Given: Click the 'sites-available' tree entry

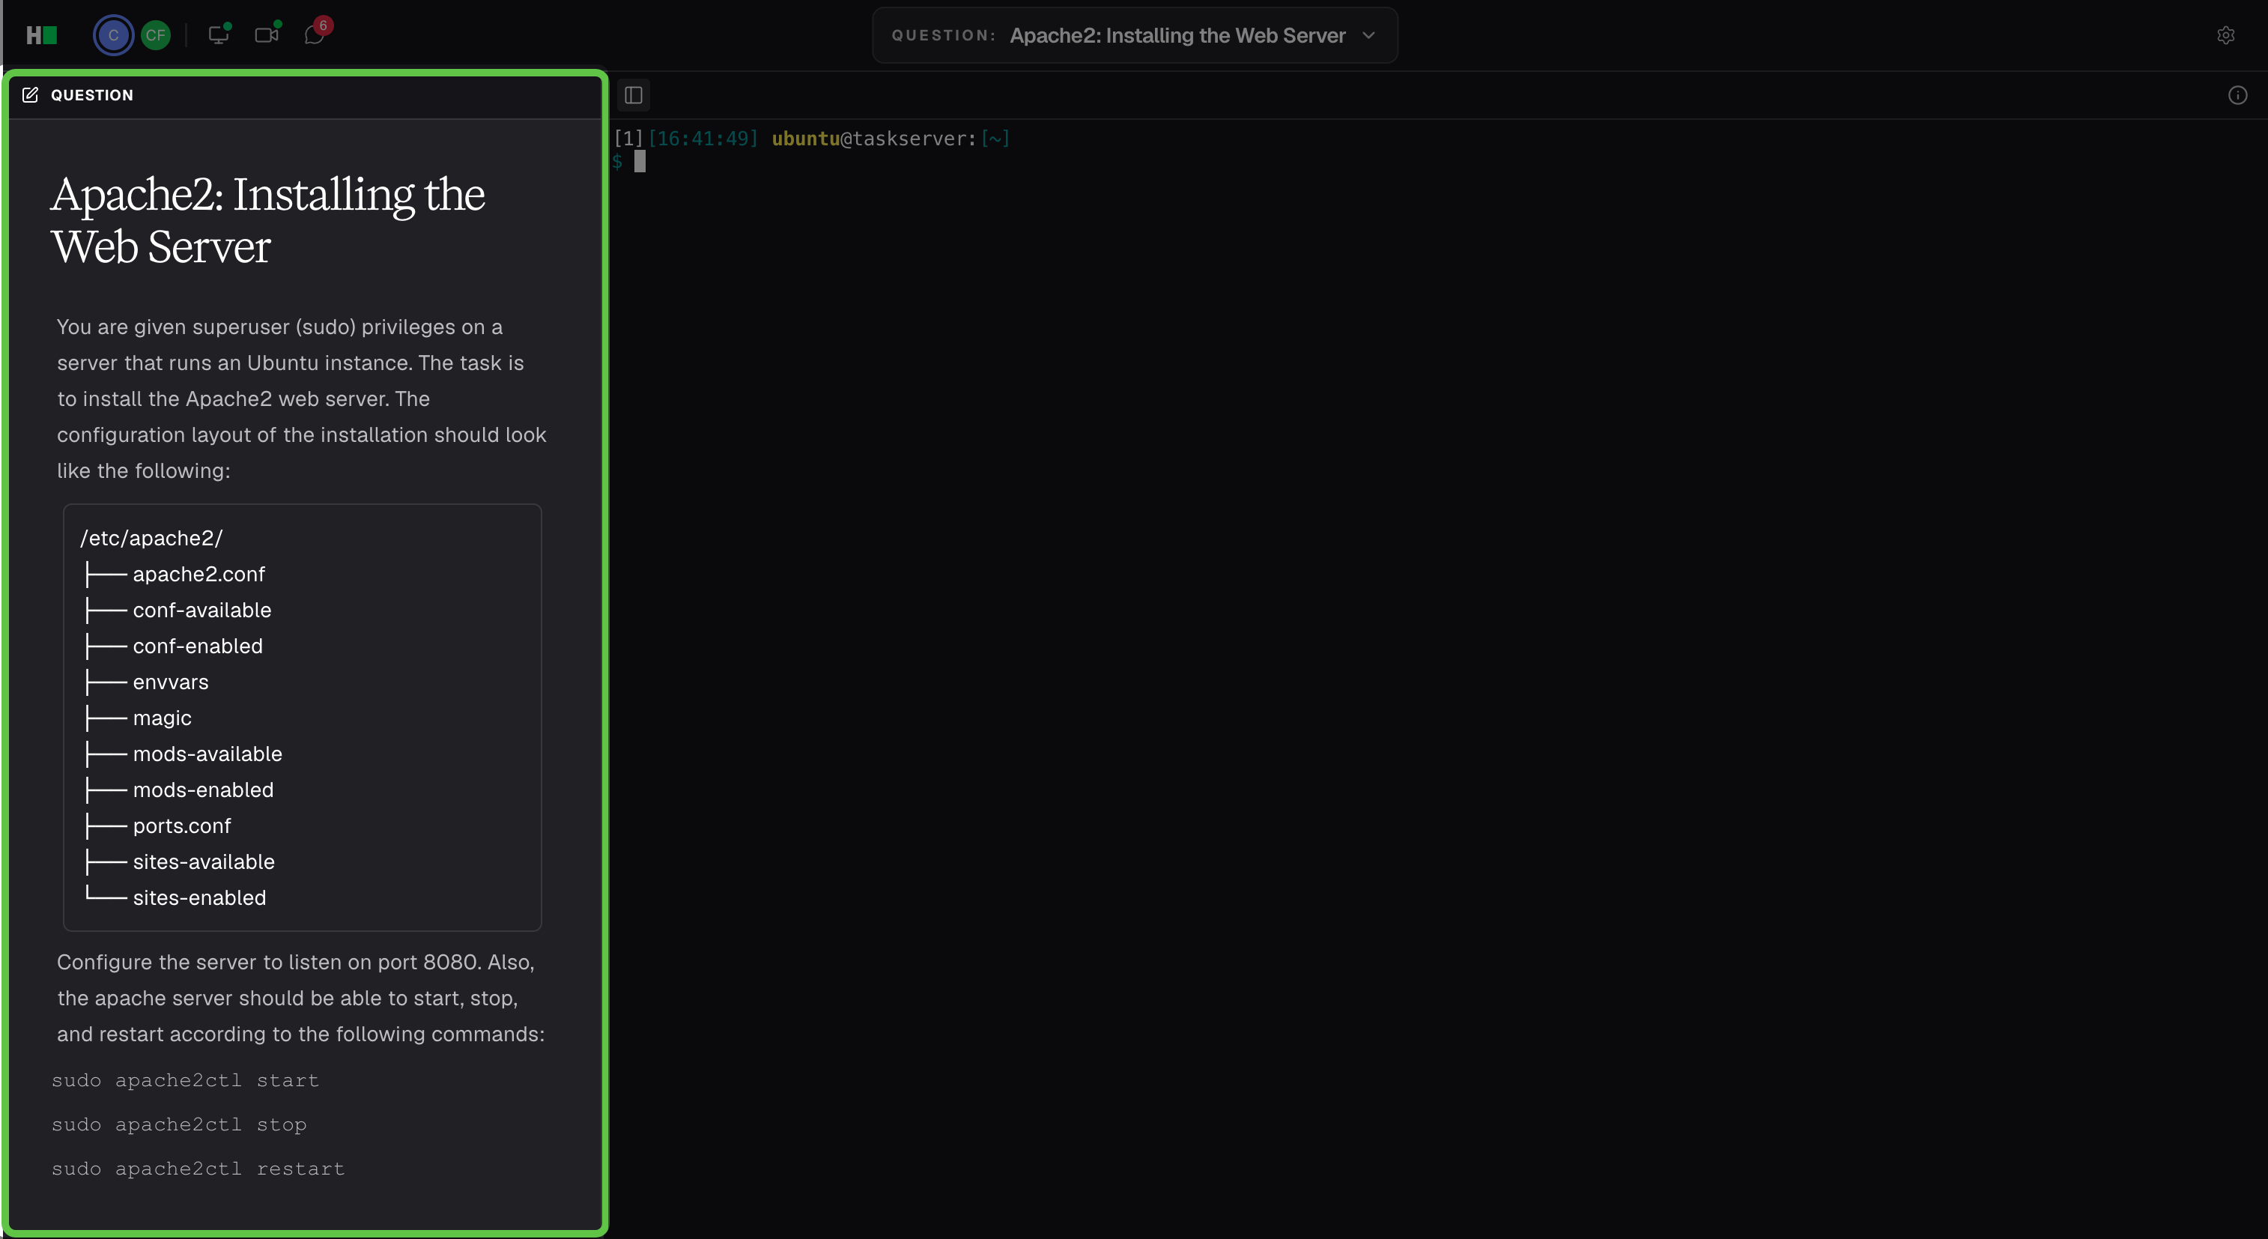Looking at the screenshot, I should click(204, 862).
